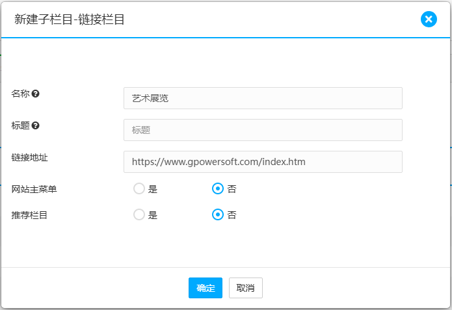Click the 是 text next to 网站主菜单 radio
This screenshot has width=452, height=310.
click(153, 189)
